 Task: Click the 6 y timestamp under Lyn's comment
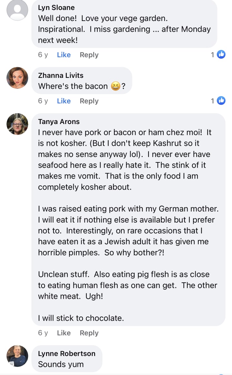tap(43, 55)
